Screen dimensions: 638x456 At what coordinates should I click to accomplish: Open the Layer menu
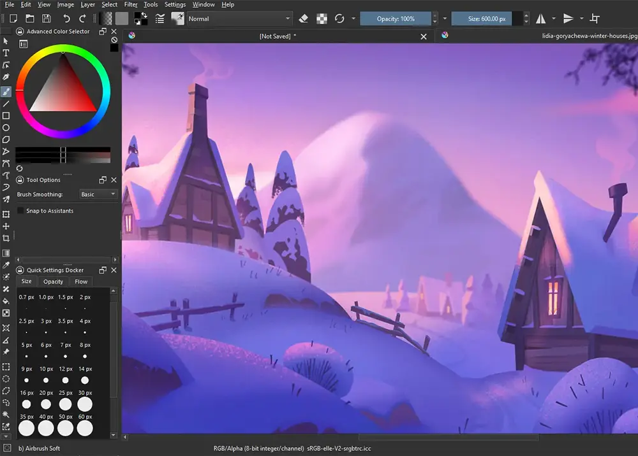[87, 4]
